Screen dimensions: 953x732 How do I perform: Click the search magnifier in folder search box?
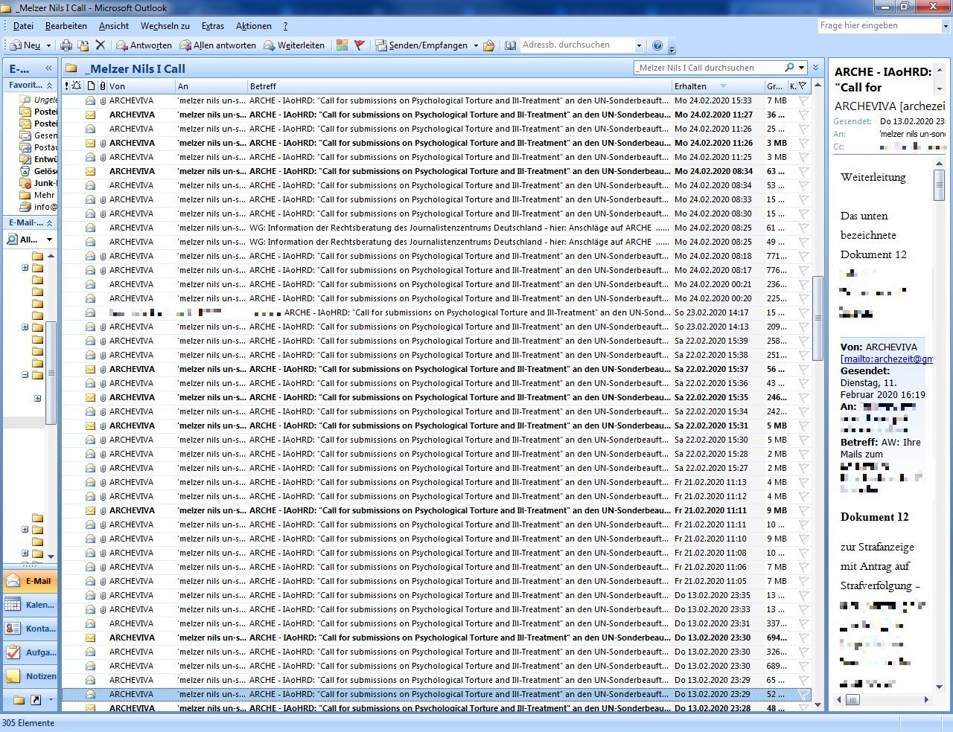pyautogui.click(x=789, y=68)
